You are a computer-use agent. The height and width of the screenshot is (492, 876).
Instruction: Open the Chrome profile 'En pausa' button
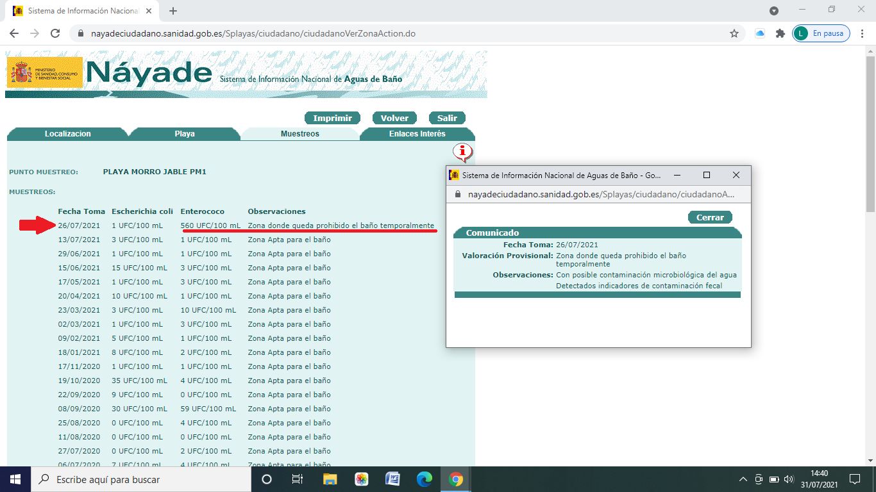click(821, 33)
